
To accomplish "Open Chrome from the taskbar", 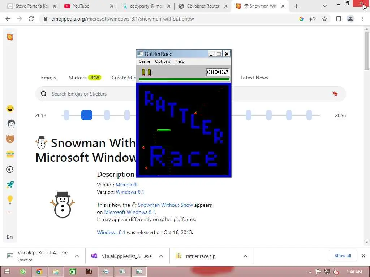I will 39,272.
